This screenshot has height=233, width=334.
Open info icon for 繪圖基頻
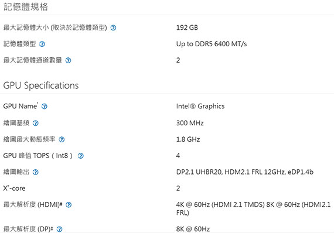click(x=36, y=123)
